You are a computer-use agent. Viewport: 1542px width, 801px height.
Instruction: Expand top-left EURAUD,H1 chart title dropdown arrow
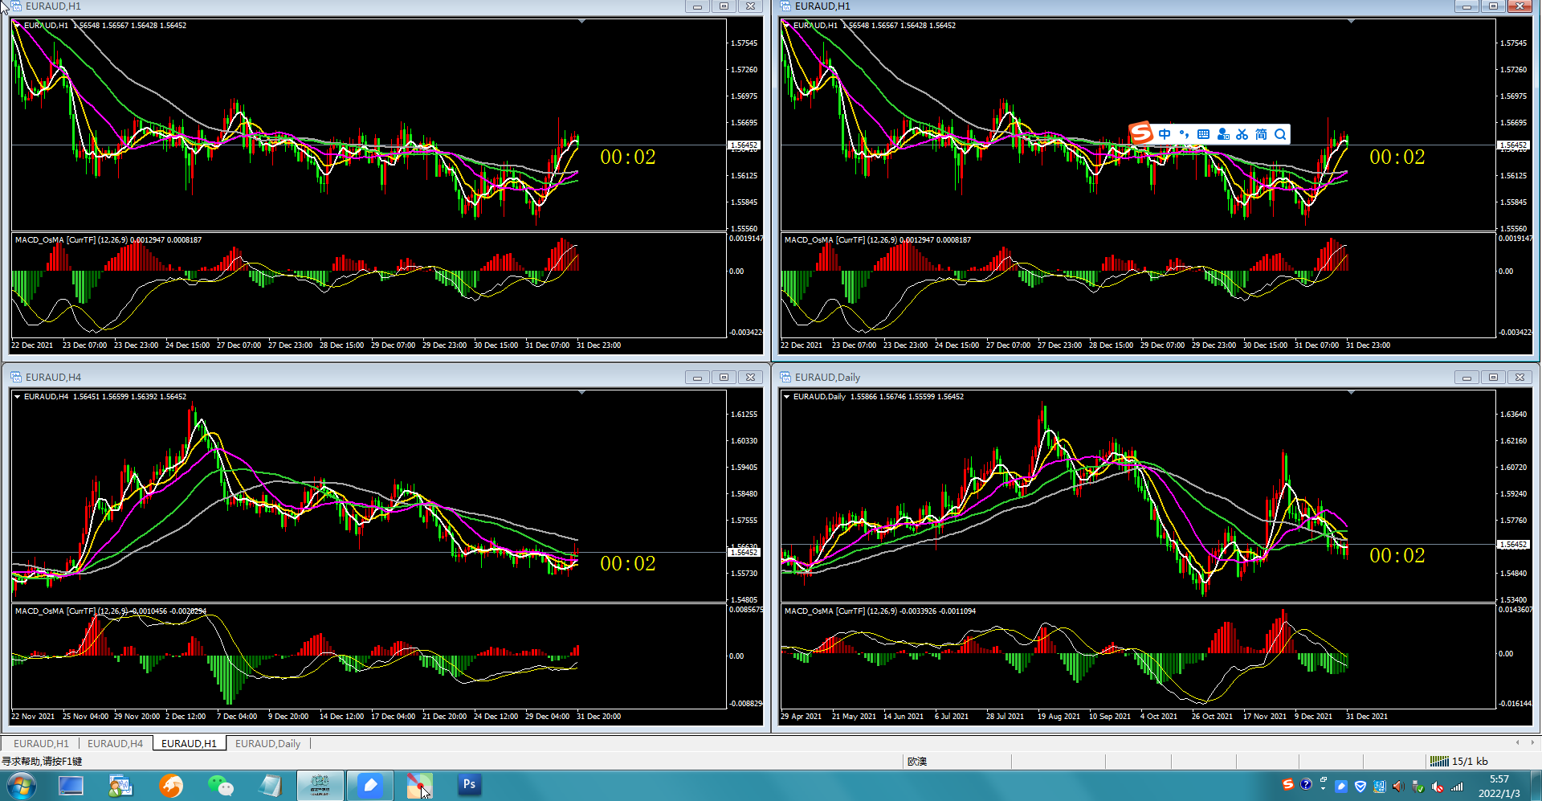coord(17,26)
